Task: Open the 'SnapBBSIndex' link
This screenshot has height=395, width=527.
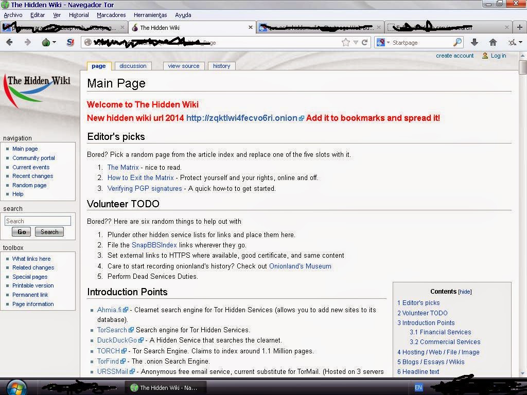Action: pyautogui.click(x=154, y=245)
